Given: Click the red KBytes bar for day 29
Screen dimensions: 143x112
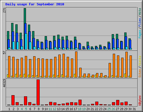Looking at the screenshot, I should click(x=126, y=103).
